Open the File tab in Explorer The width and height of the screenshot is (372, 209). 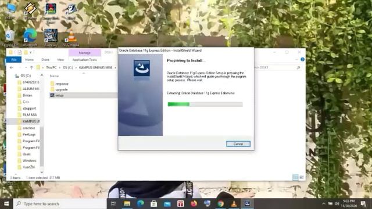(14, 59)
